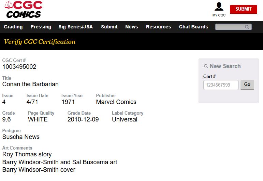Viewport: 263px width, 181px height.
Task: Click the red SUBMIT button
Action: [x=243, y=9]
